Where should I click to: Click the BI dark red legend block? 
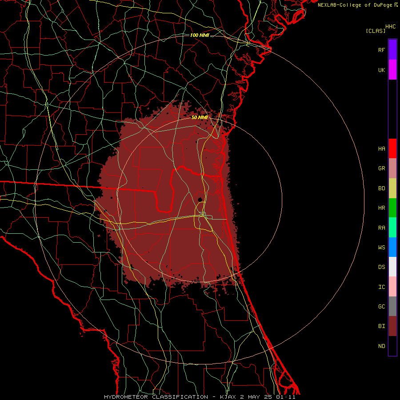pos(392,326)
